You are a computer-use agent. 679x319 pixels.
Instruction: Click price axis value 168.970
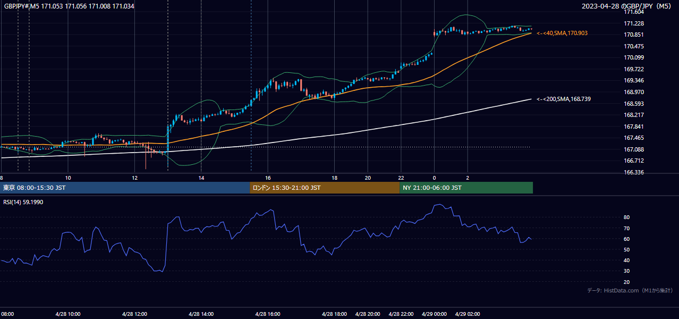[x=633, y=92]
